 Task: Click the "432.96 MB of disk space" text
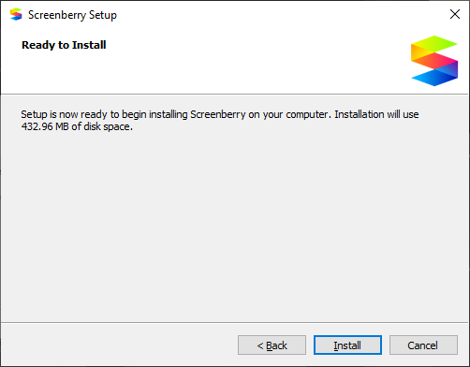pos(77,126)
